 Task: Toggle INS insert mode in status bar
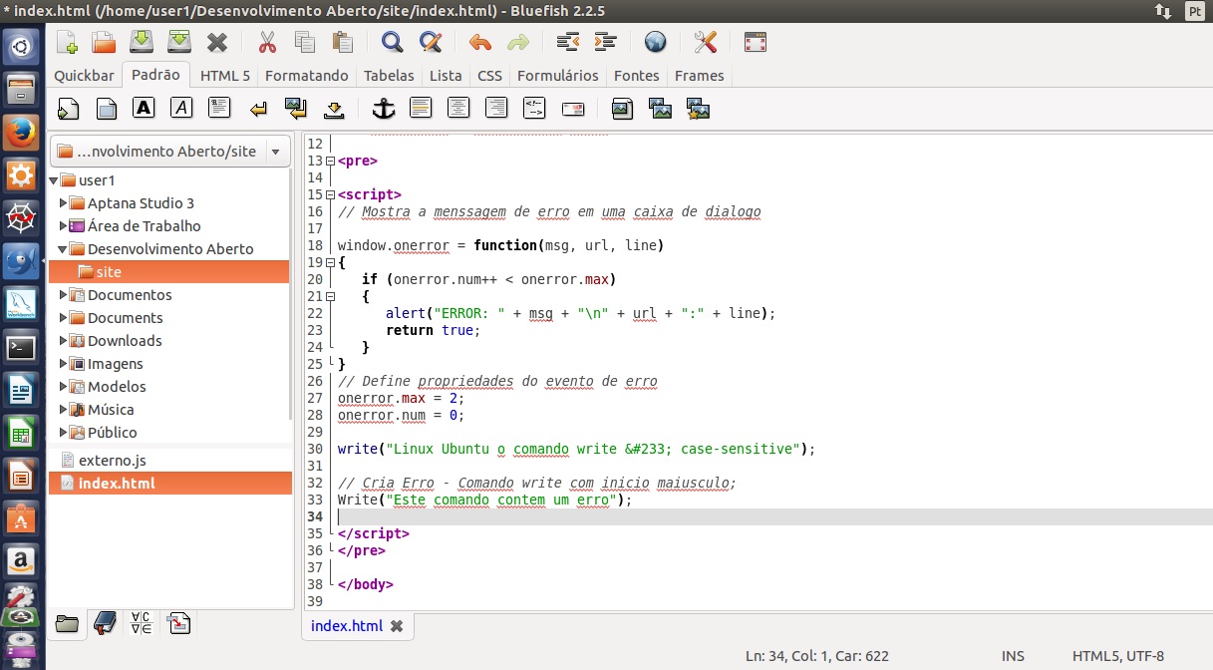(1013, 656)
